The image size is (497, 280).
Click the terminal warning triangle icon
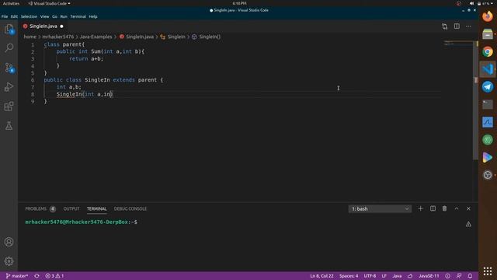pyautogui.click(x=468, y=224)
